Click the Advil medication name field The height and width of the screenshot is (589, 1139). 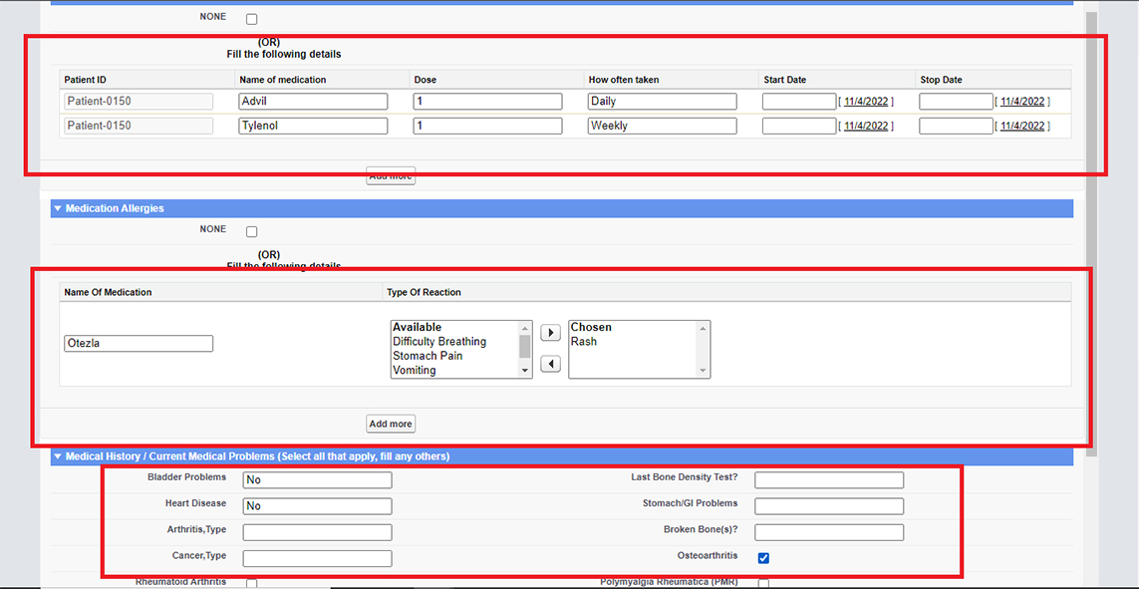(x=313, y=102)
